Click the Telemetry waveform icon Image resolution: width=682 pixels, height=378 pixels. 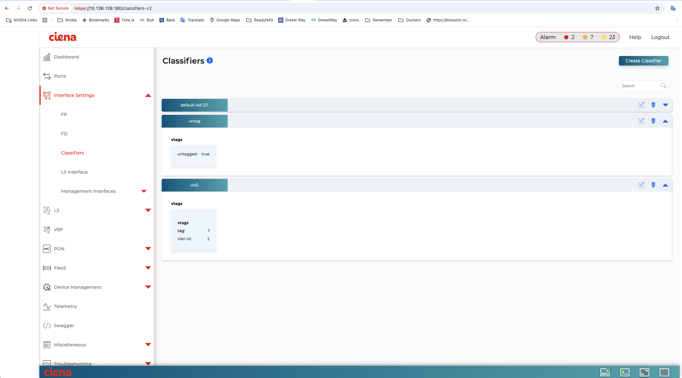coord(47,306)
